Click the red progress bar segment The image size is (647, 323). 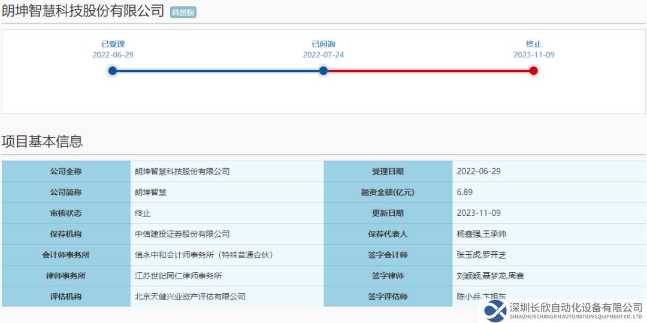coord(428,71)
